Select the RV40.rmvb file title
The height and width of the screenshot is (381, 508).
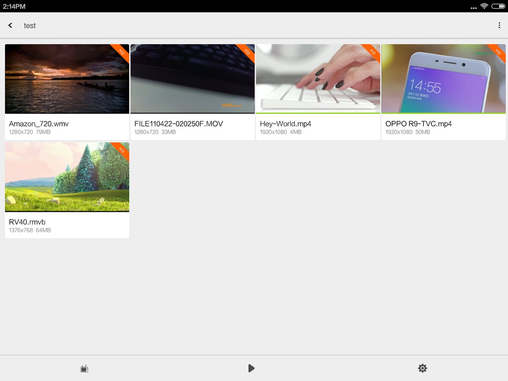pos(27,222)
